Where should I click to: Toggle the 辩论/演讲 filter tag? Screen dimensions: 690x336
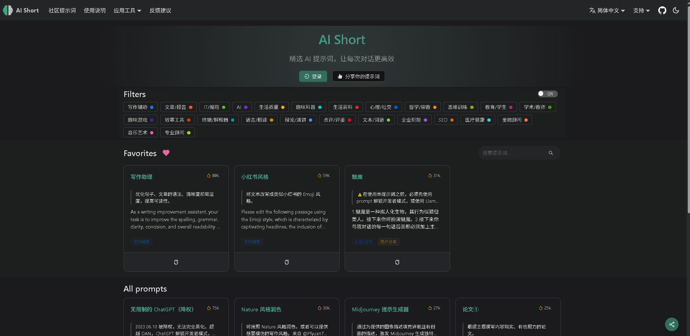point(298,120)
